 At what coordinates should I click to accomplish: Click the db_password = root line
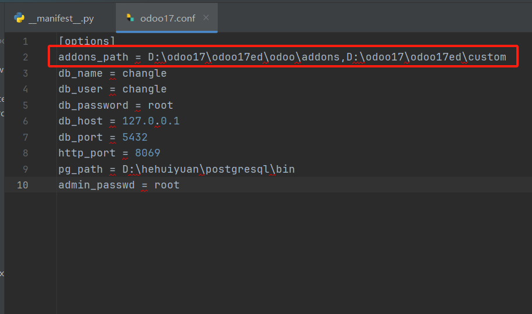[116, 105]
